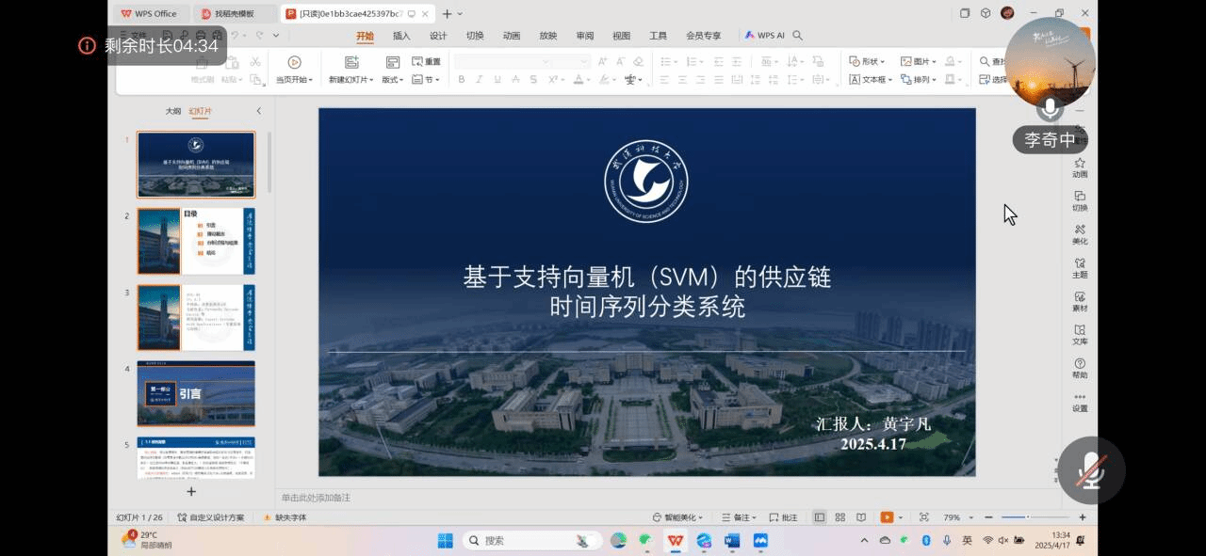Select slide 4 引言 thumbnail
Image resolution: width=1206 pixels, height=556 pixels.
pyautogui.click(x=196, y=393)
